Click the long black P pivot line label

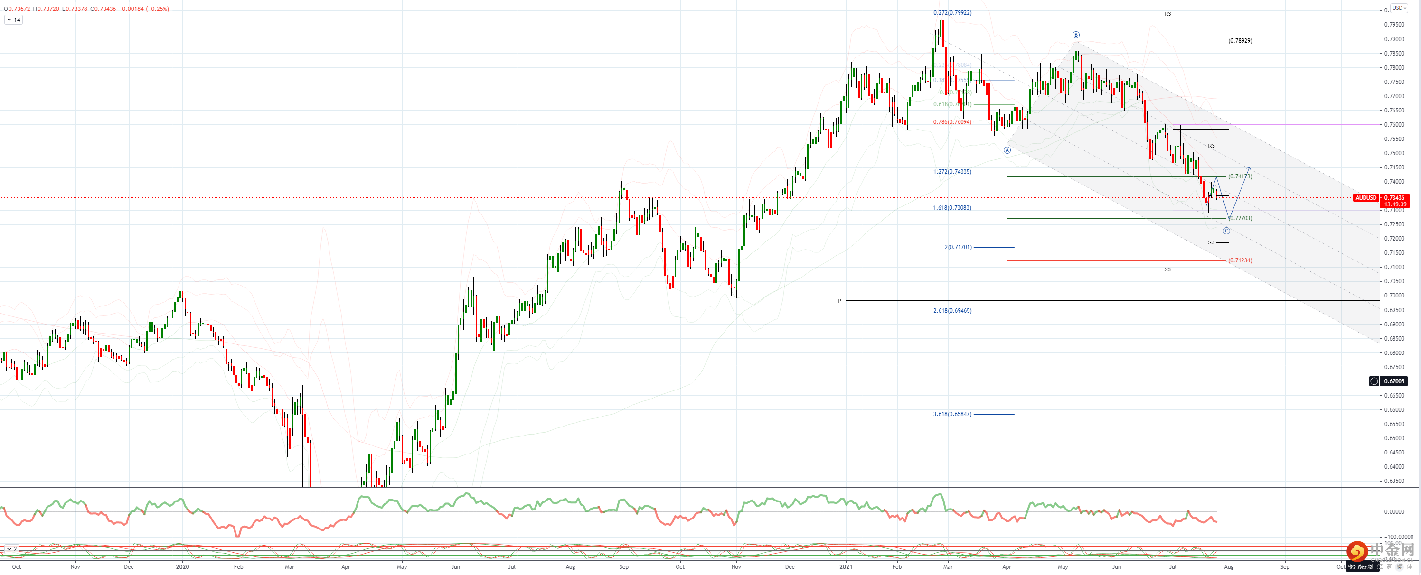tap(839, 301)
